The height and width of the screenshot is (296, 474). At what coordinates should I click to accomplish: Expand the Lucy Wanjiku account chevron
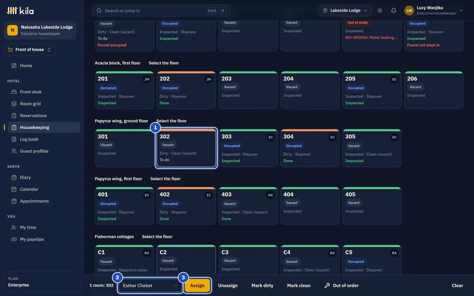tap(461, 11)
